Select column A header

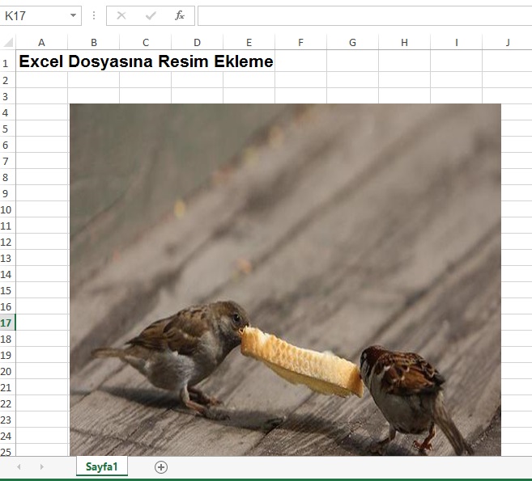click(x=41, y=42)
